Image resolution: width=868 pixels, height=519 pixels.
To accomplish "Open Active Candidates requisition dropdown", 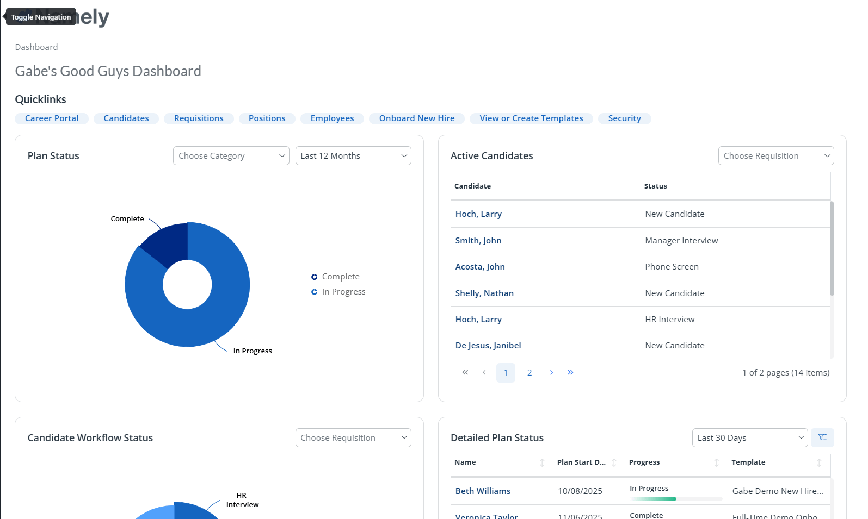I will click(x=775, y=156).
